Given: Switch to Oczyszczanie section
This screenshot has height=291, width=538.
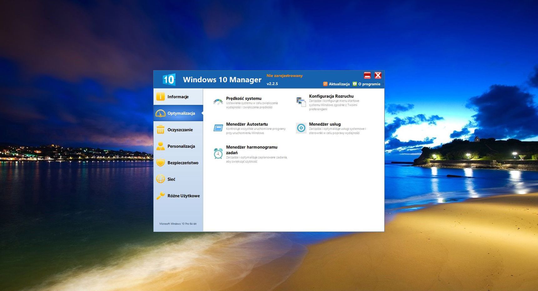Looking at the screenshot, I should [x=178, y=130].
